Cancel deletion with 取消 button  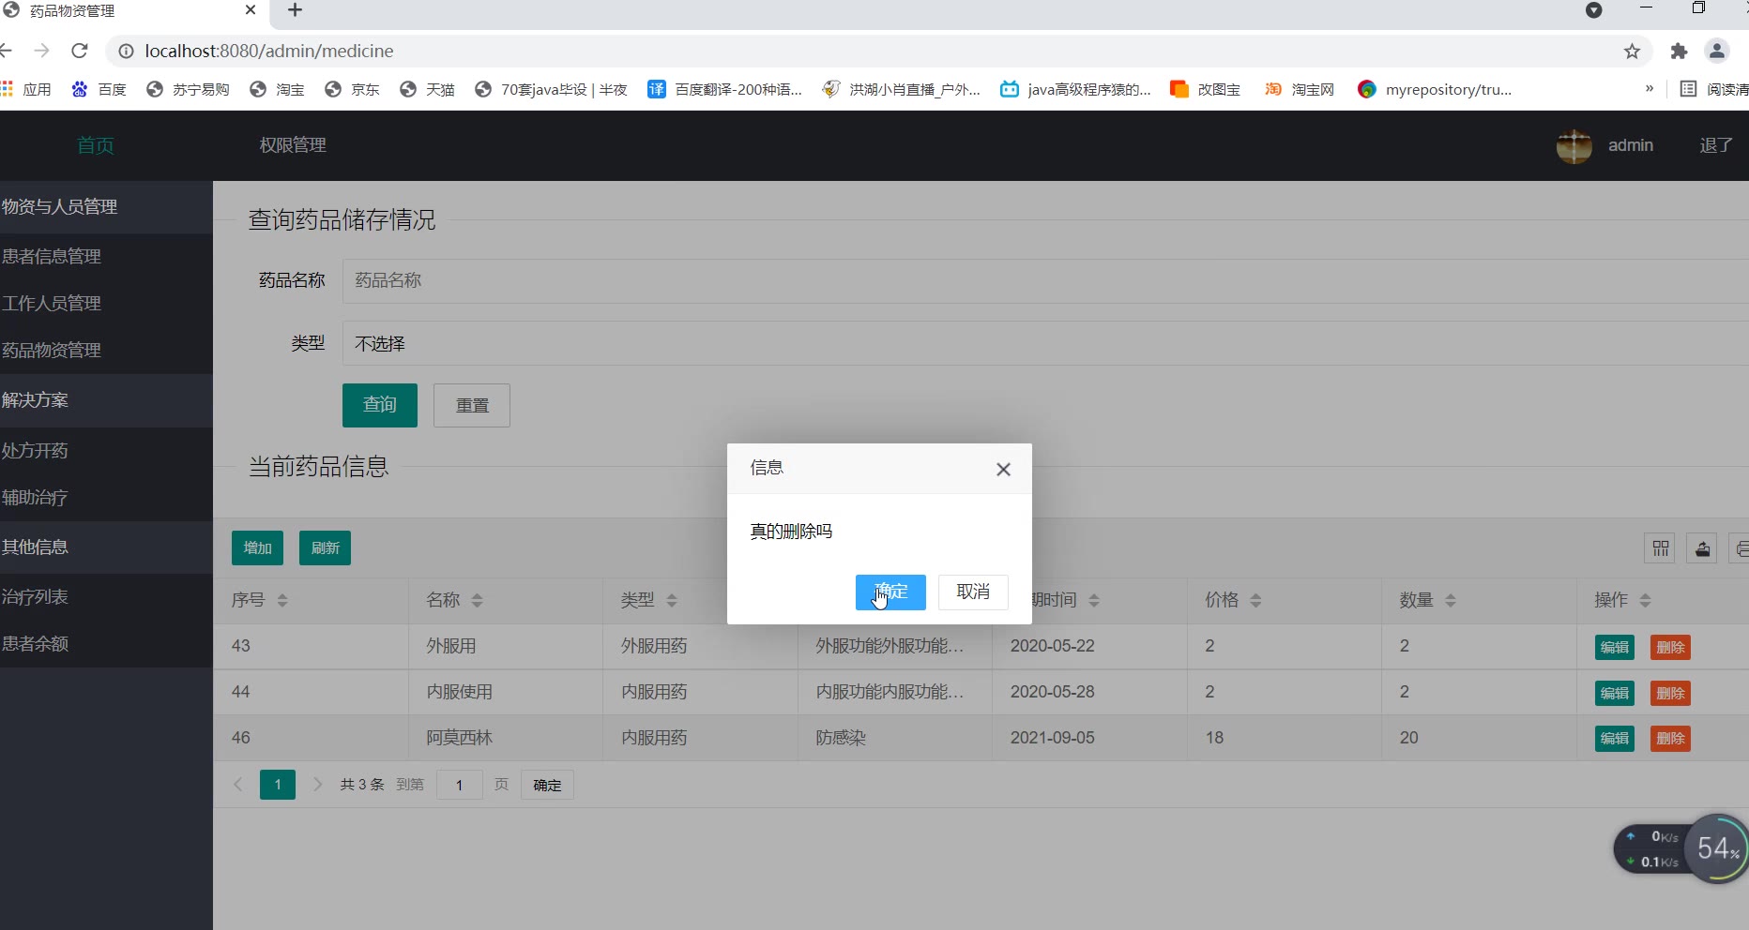pos(973,592)
